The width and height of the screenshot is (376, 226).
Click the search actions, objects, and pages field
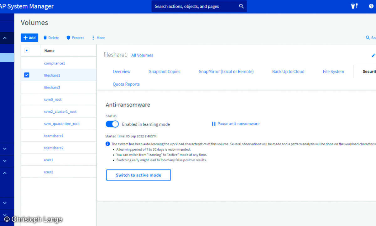pos(199,6)
